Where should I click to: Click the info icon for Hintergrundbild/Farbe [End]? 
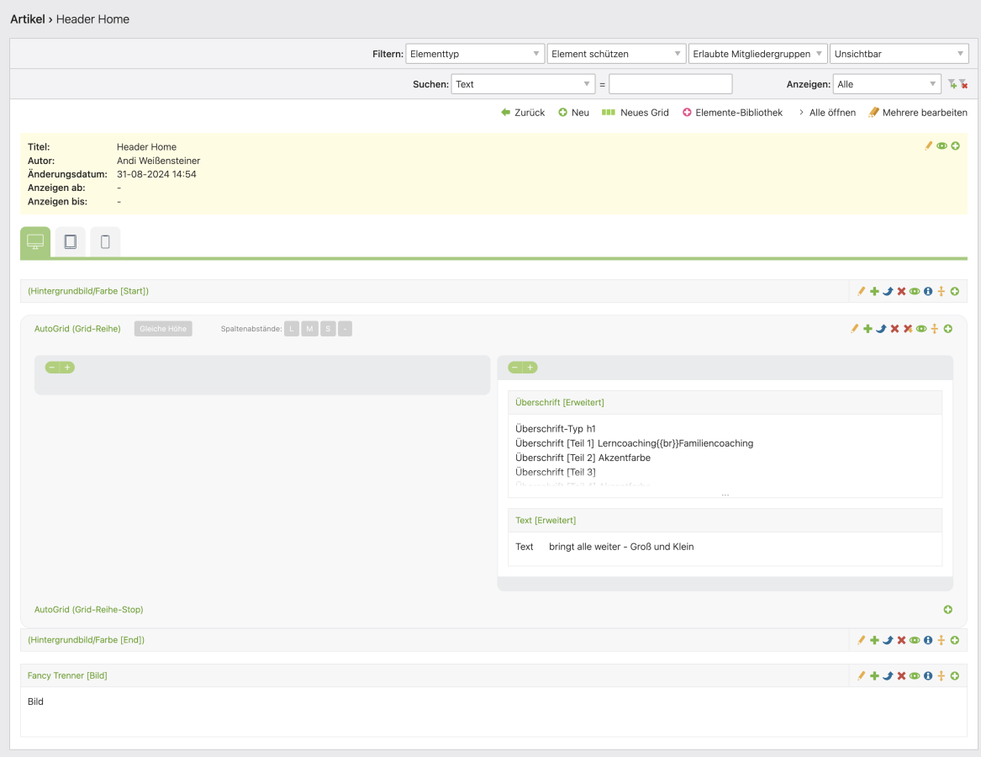(928, 640)
